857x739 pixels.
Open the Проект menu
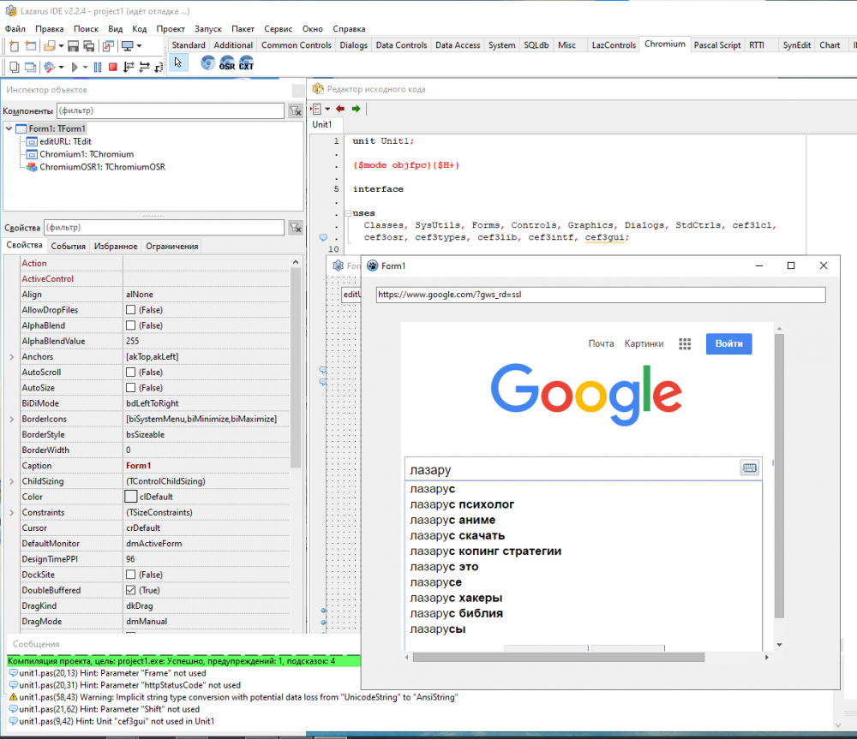pos(171,28)
